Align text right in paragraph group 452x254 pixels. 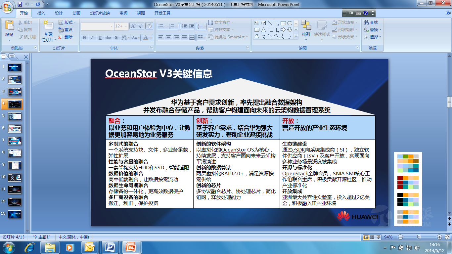click(176, 37)
